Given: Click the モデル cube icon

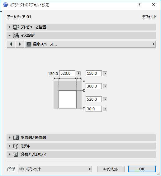Looking at the screenshot, I should tap(16, 146).
